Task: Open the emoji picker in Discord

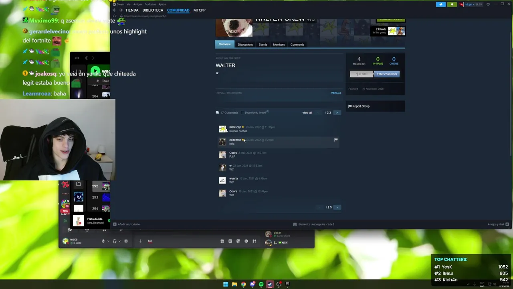Action: point(246,241)
